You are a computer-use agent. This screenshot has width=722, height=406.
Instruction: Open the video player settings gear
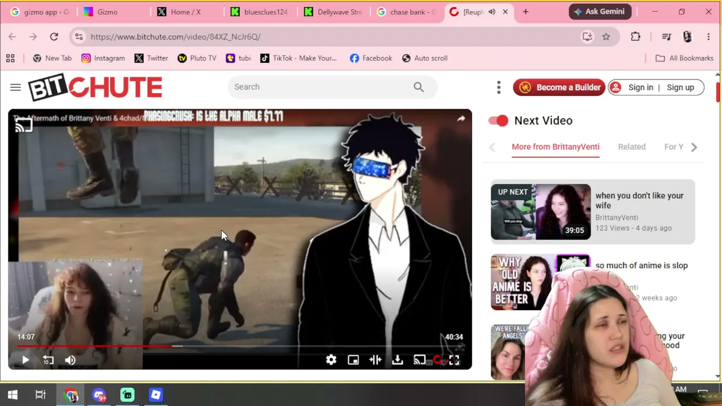point(331,360)
